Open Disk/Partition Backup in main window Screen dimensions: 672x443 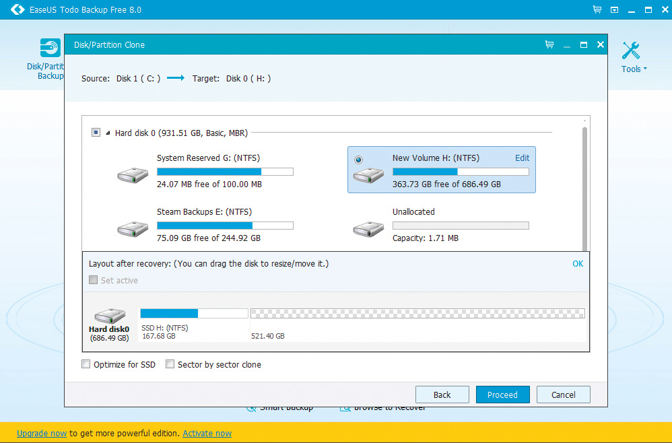46,59
